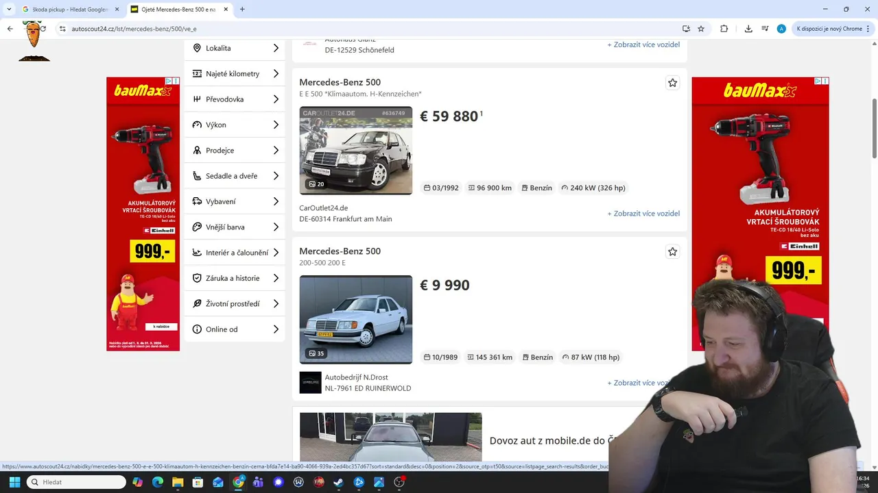Open Microsoft Store from the taskbar
The width and height of the screenshot is (878, 493).
pos(198,482)
